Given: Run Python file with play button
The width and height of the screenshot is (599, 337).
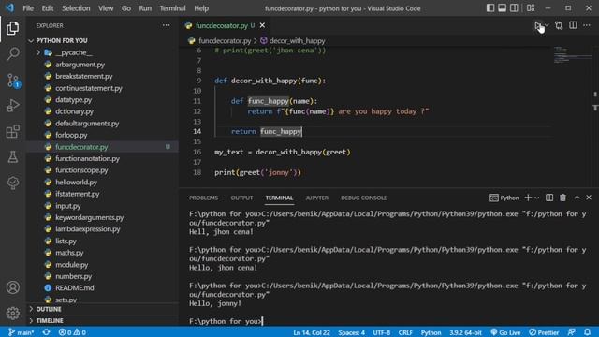Looking at the screenshot, I should click(538, 25).
